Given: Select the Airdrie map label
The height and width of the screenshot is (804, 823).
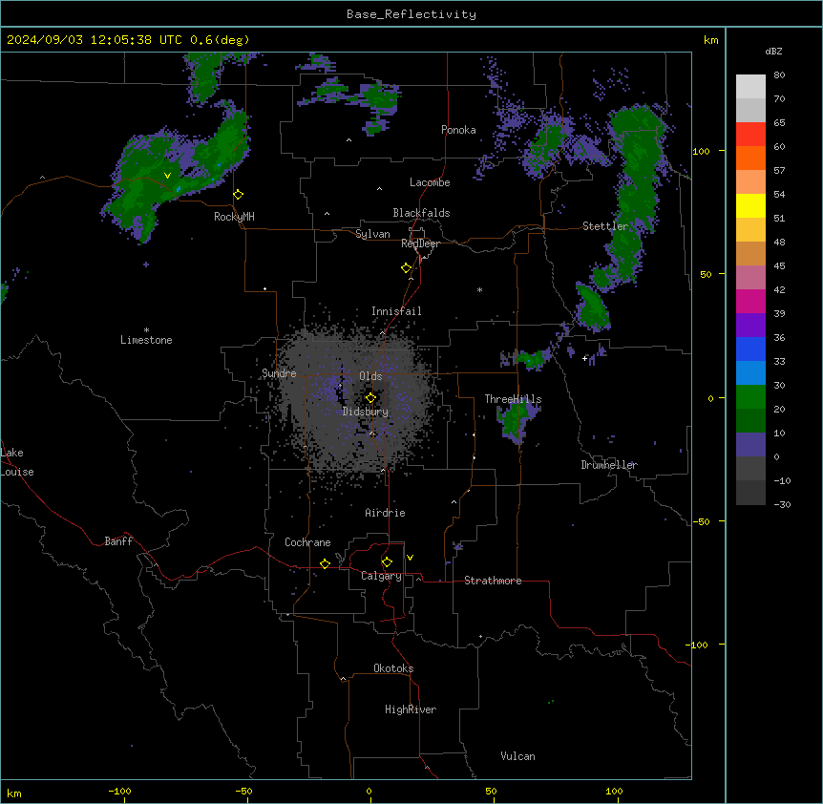Looking at the screenshot, I should [386, 513].
